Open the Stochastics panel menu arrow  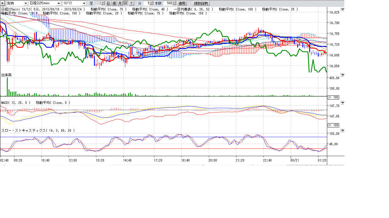(342, 131)
